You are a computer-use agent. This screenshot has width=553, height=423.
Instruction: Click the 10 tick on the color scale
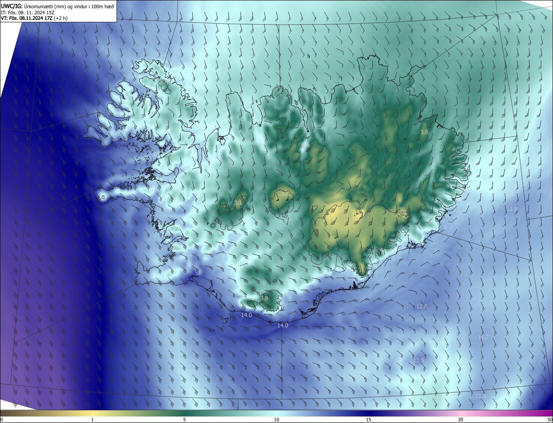[276, 420]
